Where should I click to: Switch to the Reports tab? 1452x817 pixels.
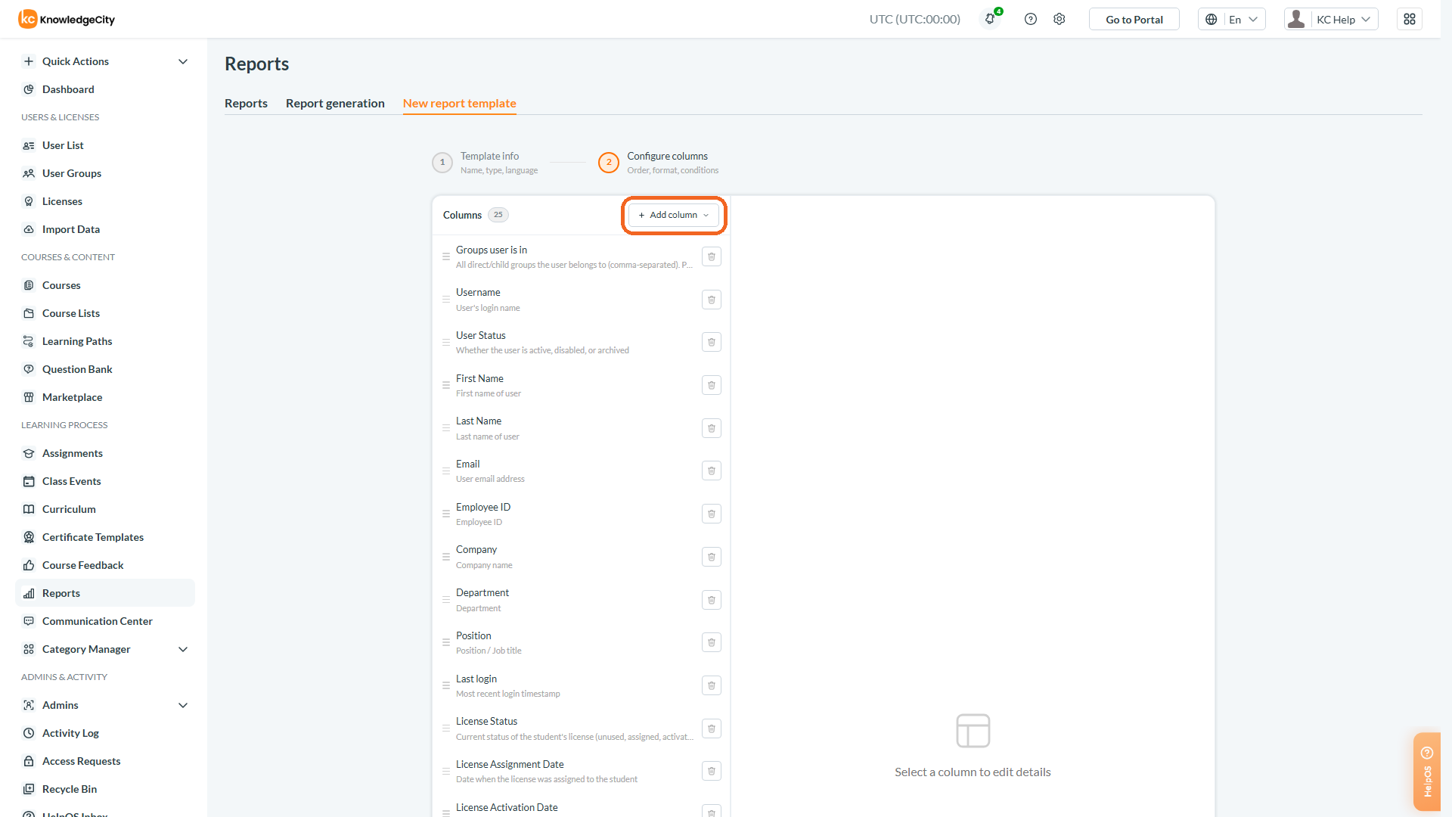246,103
